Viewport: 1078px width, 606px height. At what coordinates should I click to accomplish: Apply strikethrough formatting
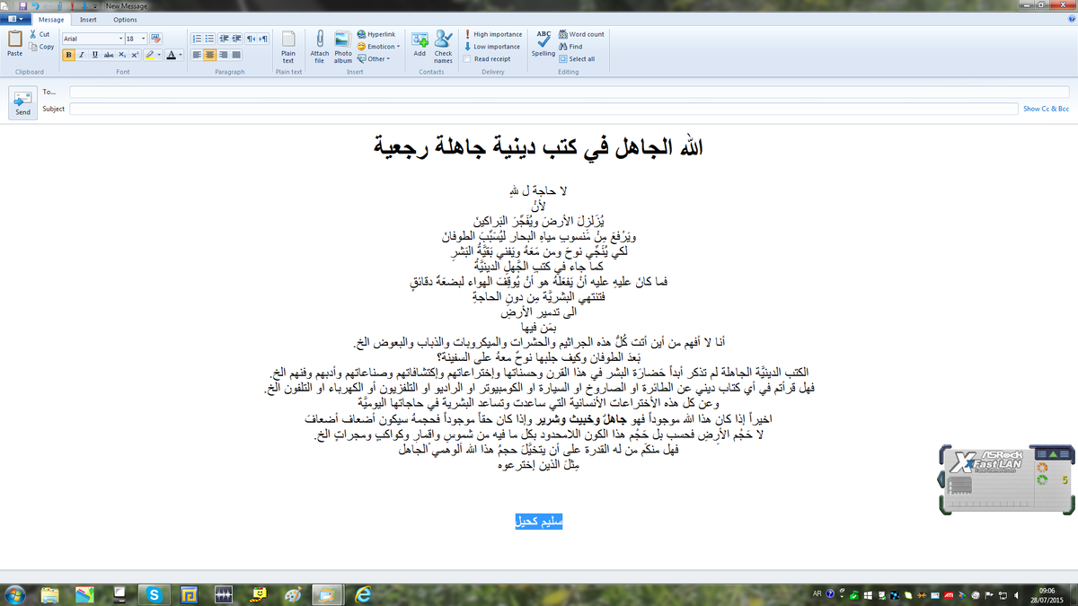point(109,55)
